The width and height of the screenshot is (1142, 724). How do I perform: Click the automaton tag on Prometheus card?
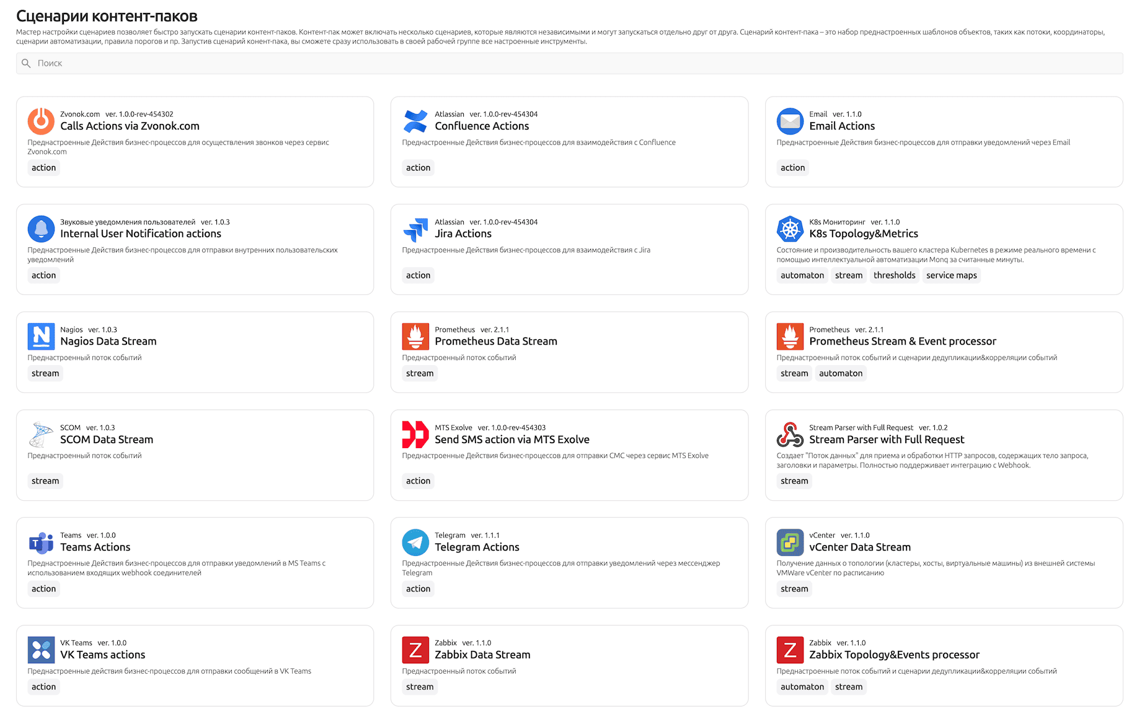pos(840,374)
